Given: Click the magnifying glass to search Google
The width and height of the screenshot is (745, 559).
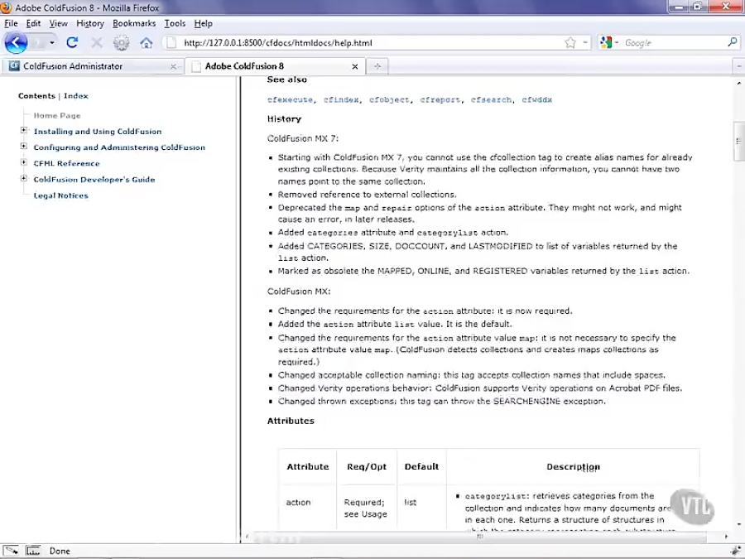Looking at the screenshot, I should pos(730,42).
